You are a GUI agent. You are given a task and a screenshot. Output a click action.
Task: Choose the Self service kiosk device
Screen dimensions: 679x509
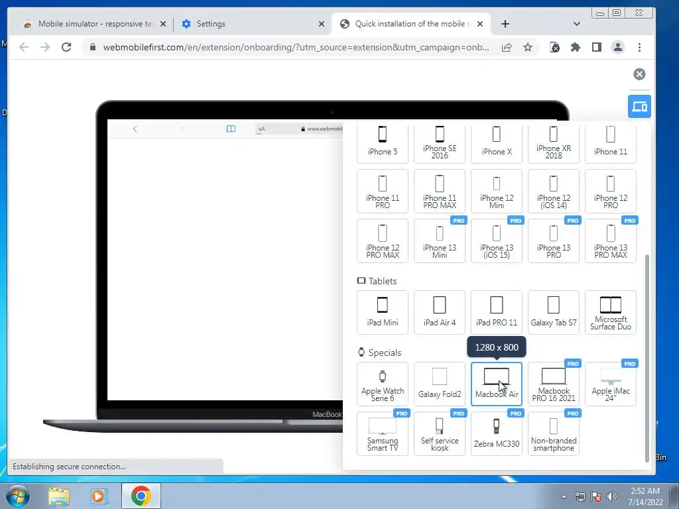point(440,433)
